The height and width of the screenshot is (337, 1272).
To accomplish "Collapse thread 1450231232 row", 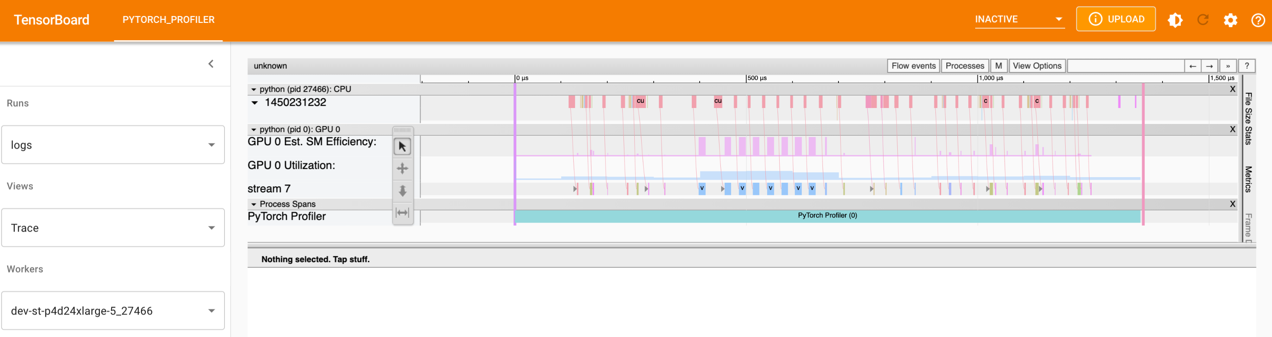I will [255, 103].
